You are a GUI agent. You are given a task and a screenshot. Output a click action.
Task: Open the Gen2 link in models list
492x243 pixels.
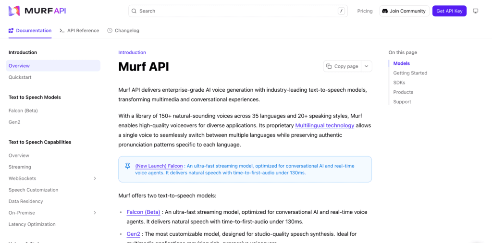click(x=134, y=234)
